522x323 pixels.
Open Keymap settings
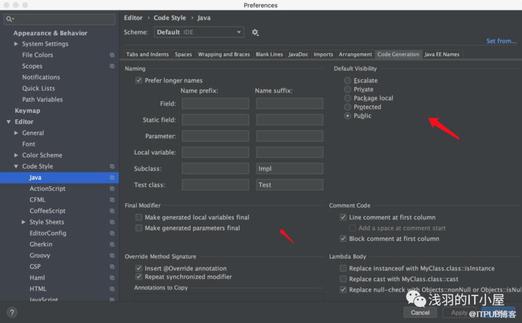[28, 110]
